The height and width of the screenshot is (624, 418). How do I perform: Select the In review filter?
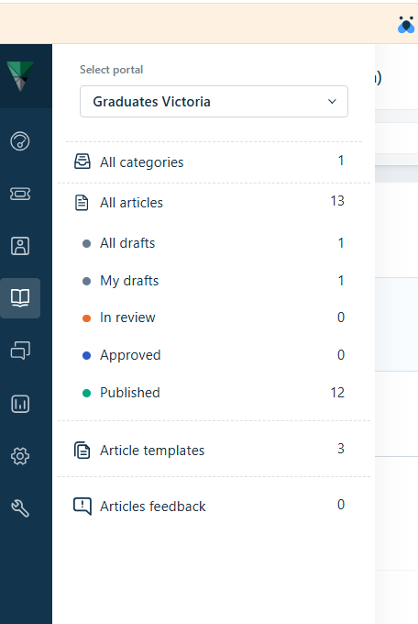point(214,318)
